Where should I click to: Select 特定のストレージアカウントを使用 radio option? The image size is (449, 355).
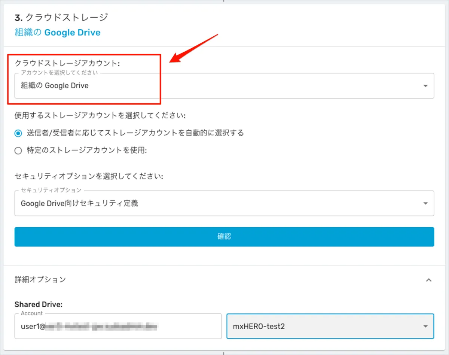(18, 151)
